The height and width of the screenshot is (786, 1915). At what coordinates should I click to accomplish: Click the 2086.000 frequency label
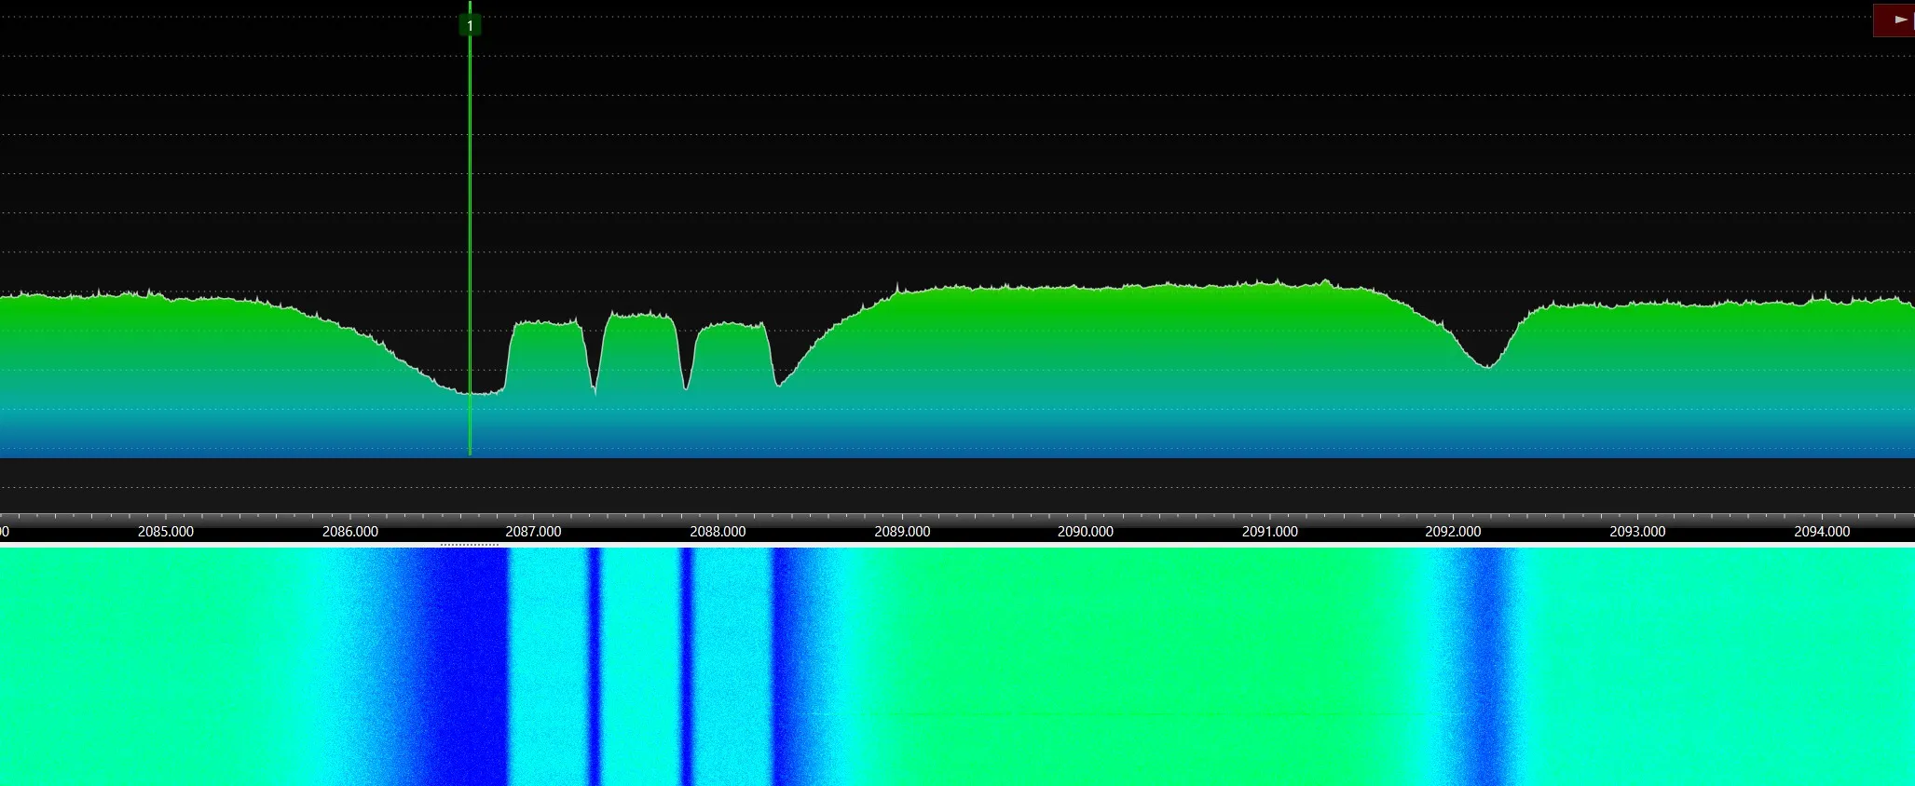[x=350, y=532]
